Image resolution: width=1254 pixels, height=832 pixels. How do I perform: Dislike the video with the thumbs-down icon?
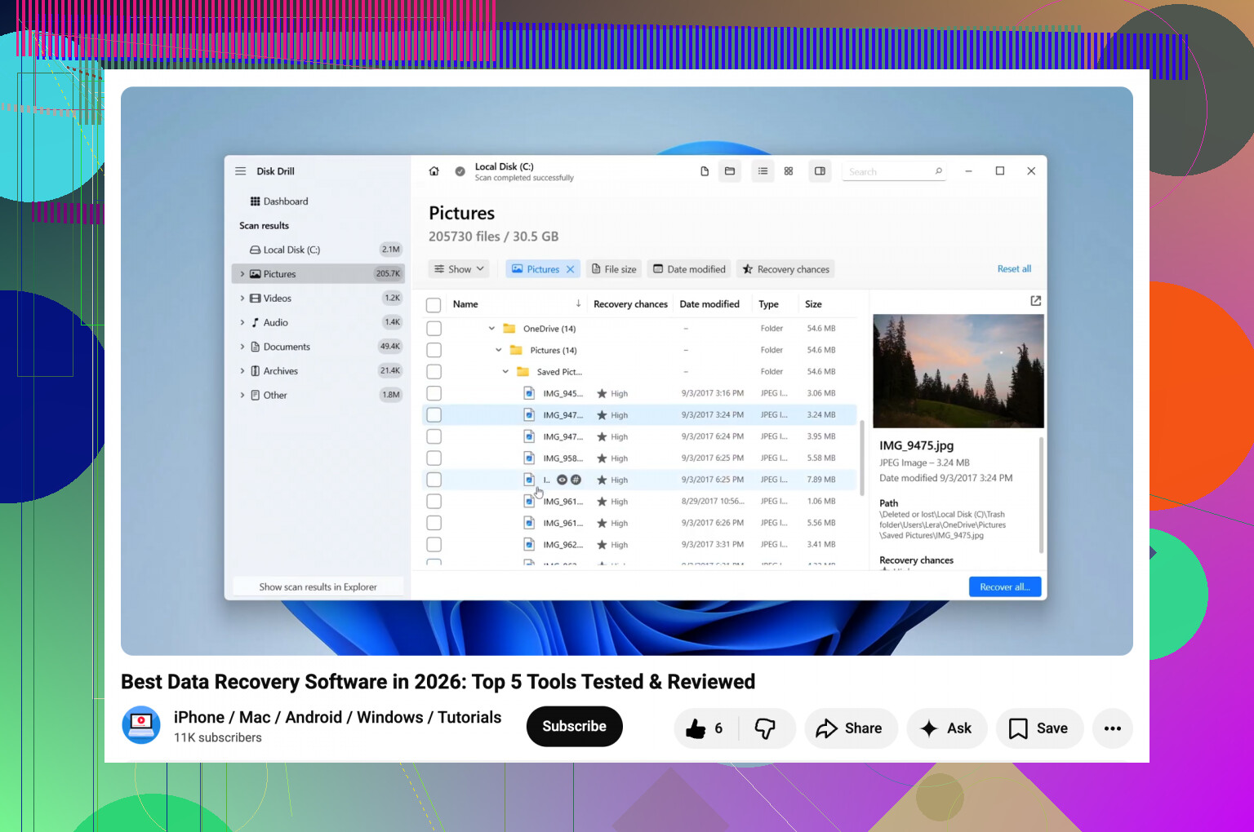[x=765, y=728]
